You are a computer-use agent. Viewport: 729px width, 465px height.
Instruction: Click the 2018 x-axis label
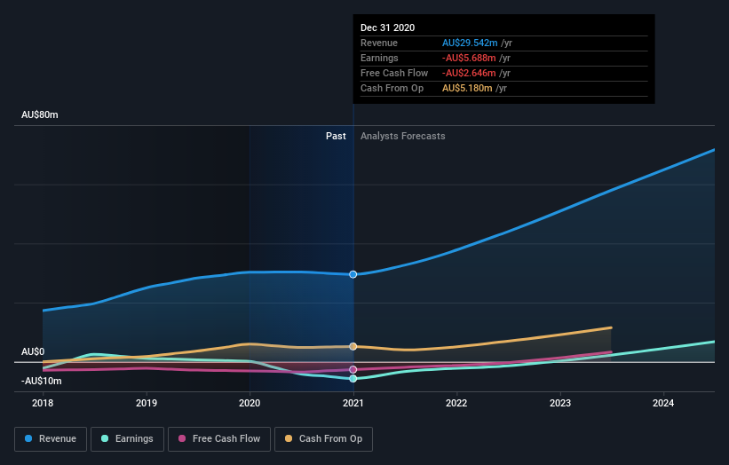pos(43,403)
